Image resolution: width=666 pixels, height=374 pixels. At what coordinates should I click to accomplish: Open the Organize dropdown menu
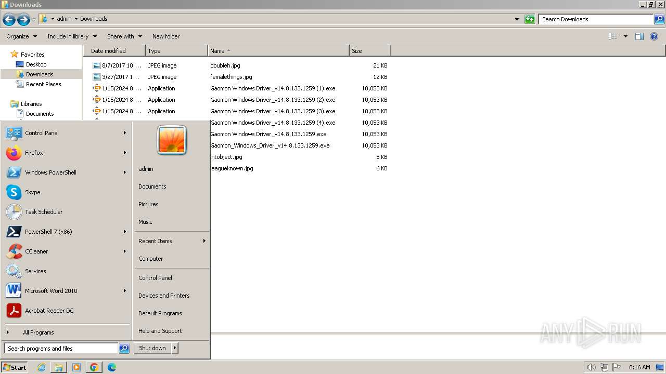click(21, 36)
